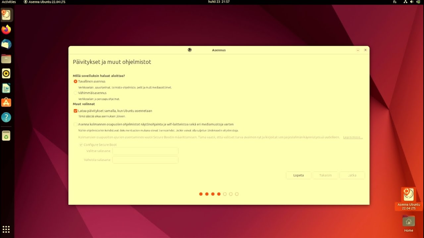Click the Verkkoselain ja perusapuohjelmat text
Screen dimensions: 424x238
coord(99,99)
